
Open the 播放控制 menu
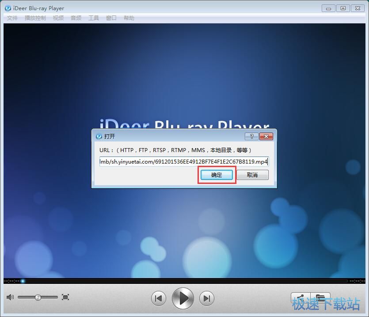pos(35,18)
